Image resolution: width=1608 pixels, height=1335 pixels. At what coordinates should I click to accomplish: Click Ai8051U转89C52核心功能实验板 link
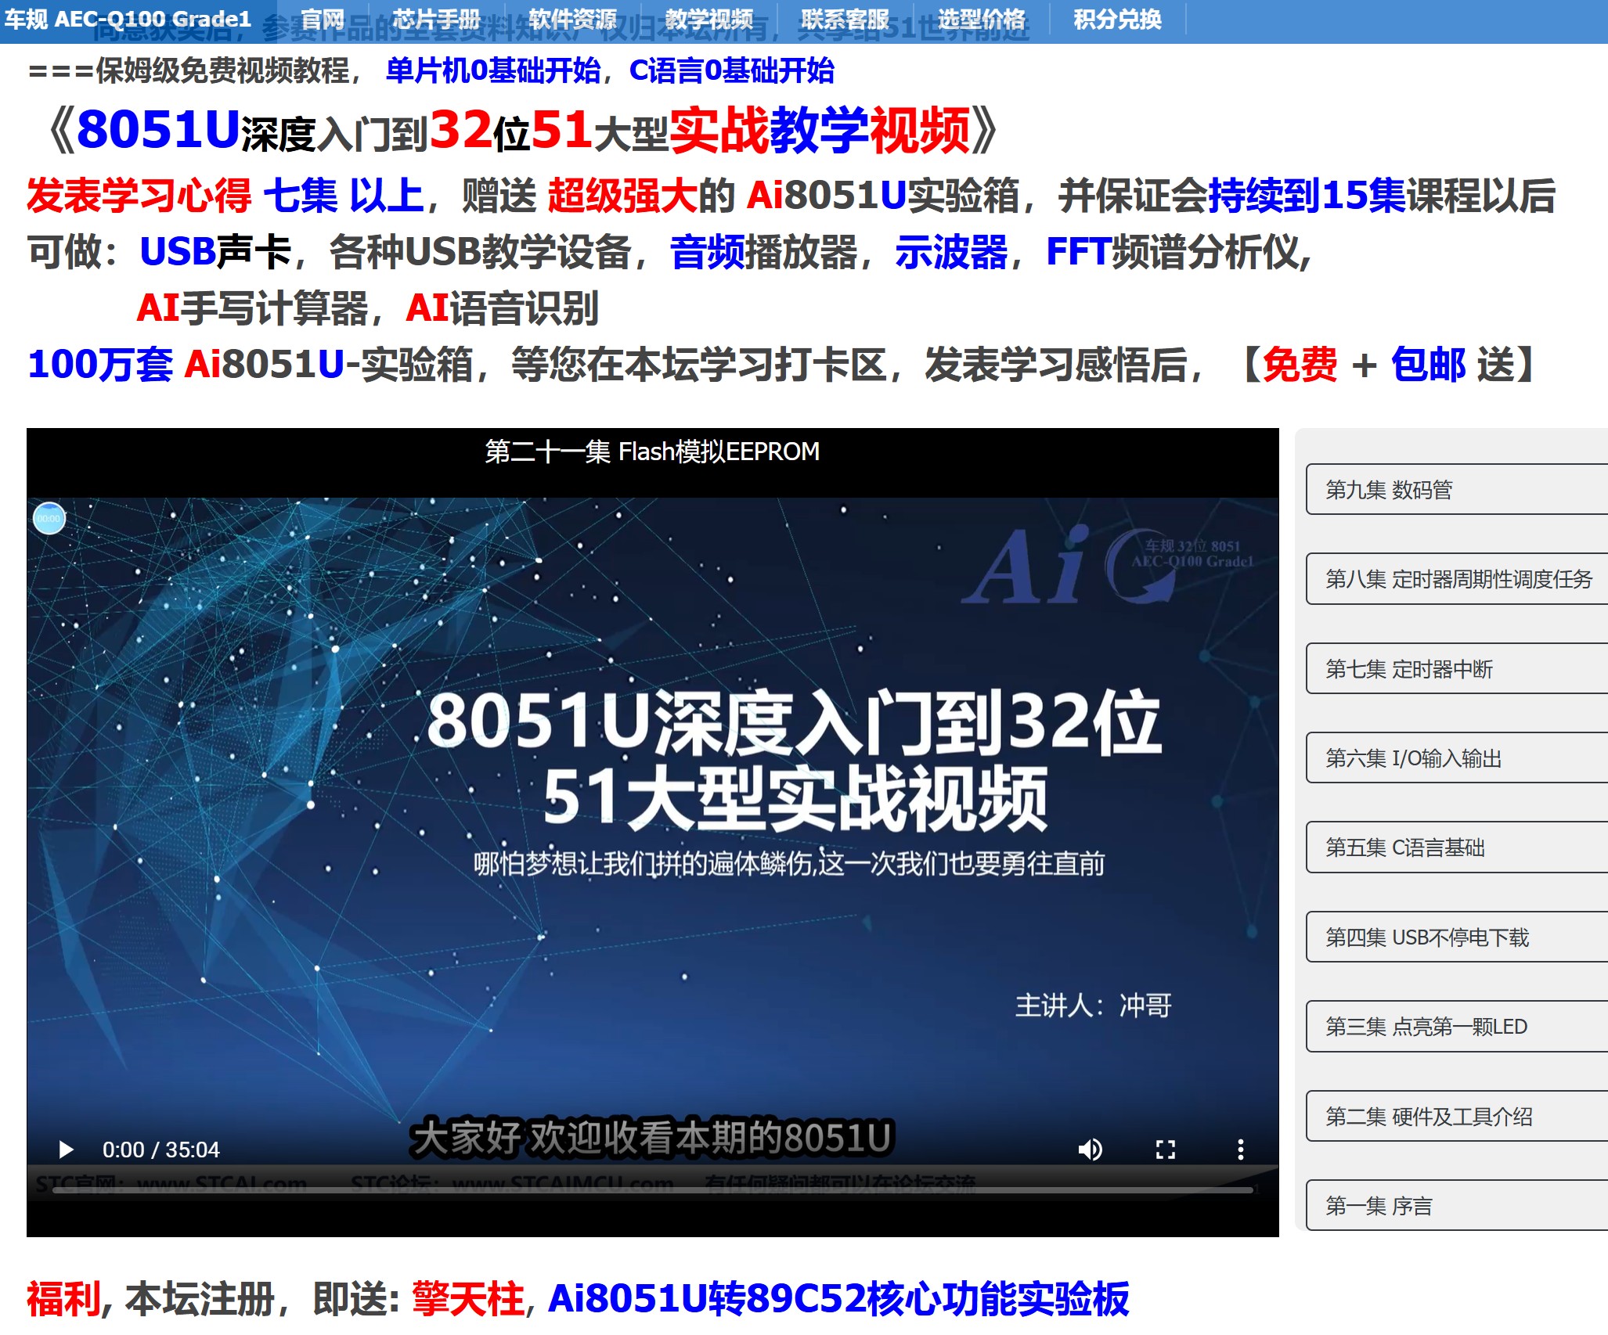[838, 1299]
